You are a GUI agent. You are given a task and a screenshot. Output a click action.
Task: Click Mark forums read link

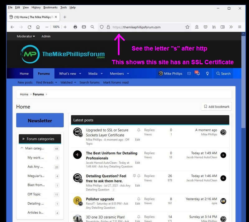point(116,82)
